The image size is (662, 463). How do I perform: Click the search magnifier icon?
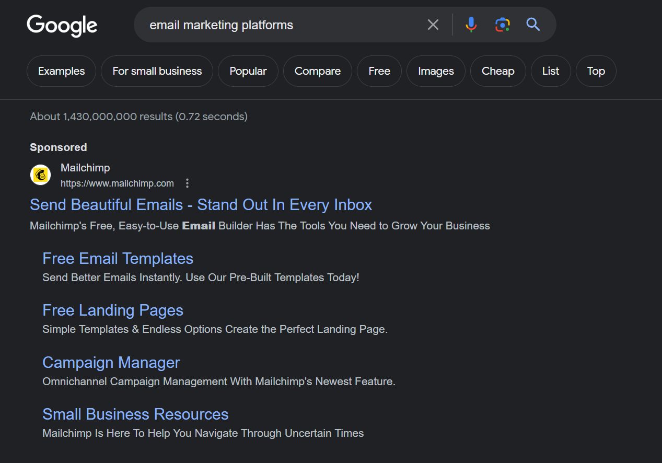tap(532, 24)
